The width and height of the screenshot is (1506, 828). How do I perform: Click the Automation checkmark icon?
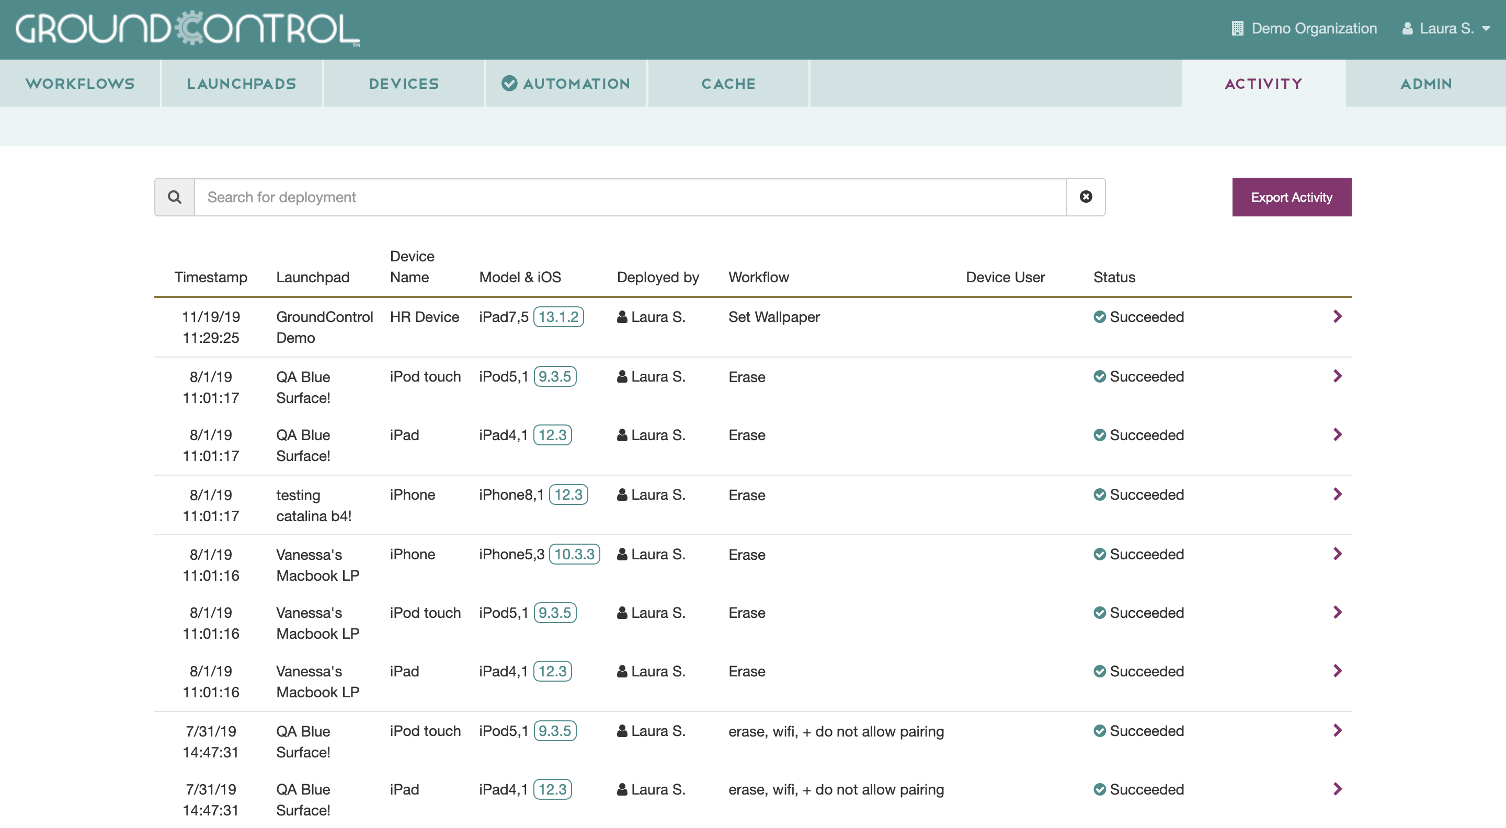[509, 84]
